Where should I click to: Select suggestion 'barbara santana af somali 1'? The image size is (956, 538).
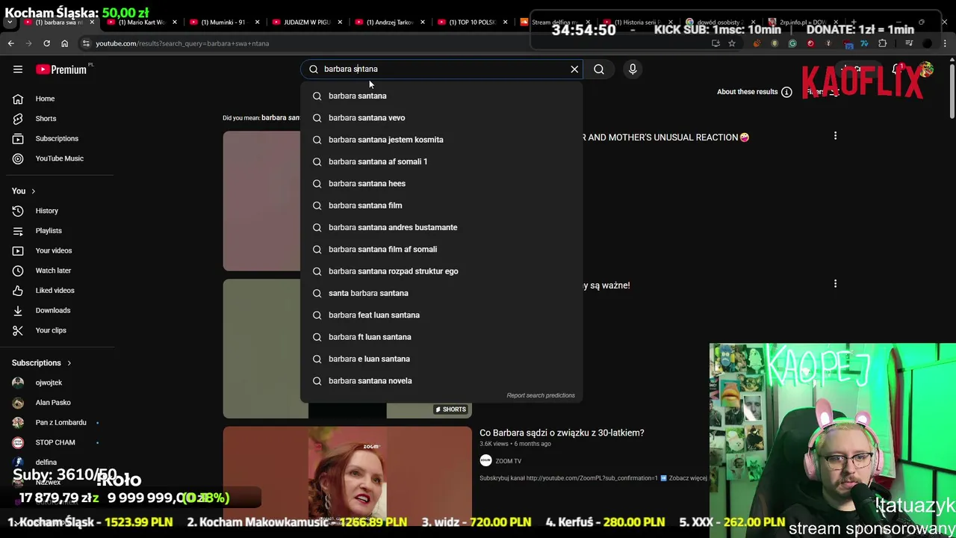coord(441,161)
